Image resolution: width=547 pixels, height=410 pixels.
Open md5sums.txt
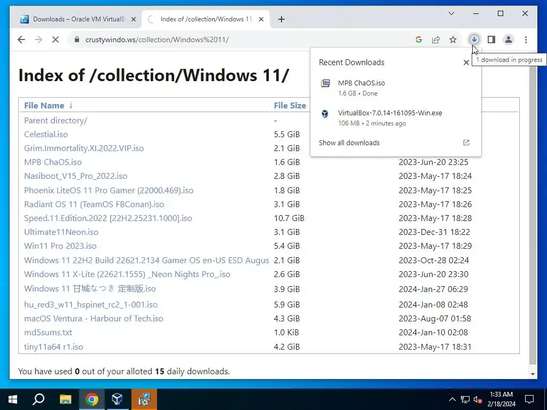[48, 333]
